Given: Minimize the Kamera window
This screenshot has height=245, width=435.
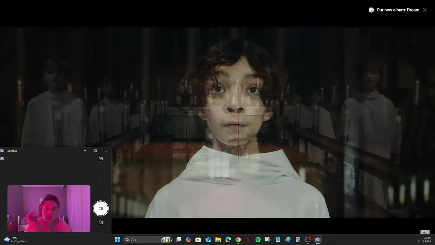Looking at the screenshot, I should tap(85, 150).
